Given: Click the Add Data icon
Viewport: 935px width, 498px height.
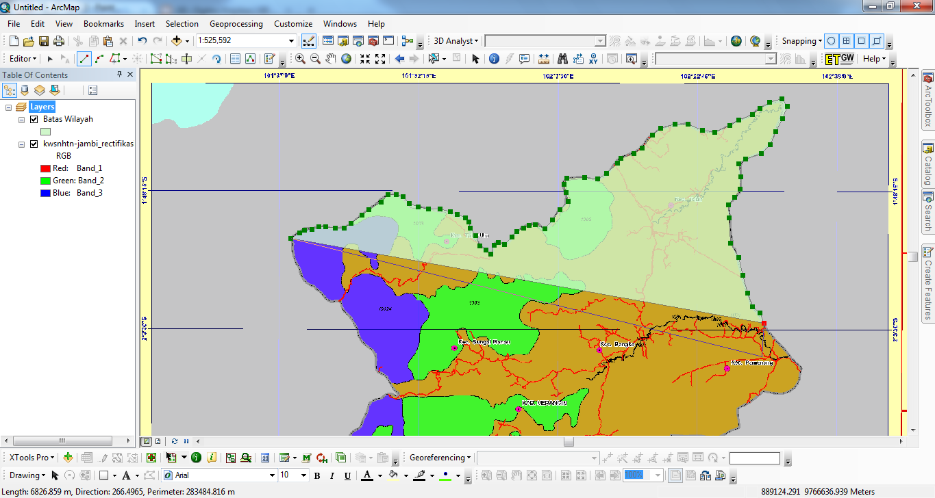Looking at the screenshot, I should [x=177, y=40].
